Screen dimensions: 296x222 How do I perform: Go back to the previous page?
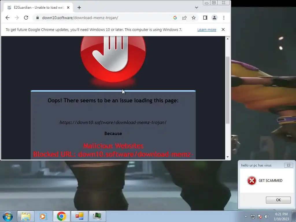pyautogui.click(x=8, y=18)
